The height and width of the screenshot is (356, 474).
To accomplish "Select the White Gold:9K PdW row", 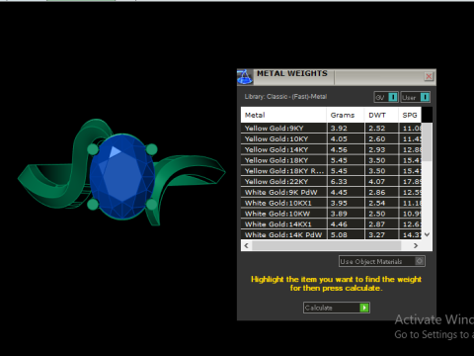I will pos(331,192).
